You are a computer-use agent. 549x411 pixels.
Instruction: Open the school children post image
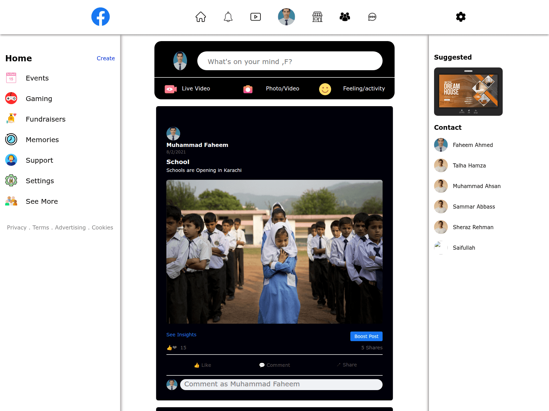click(x=274, y=252)
